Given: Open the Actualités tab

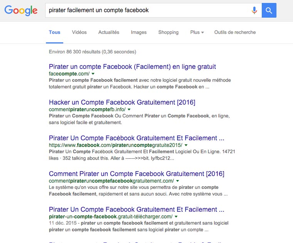Looking at the screenshot, I should (109, 32).
